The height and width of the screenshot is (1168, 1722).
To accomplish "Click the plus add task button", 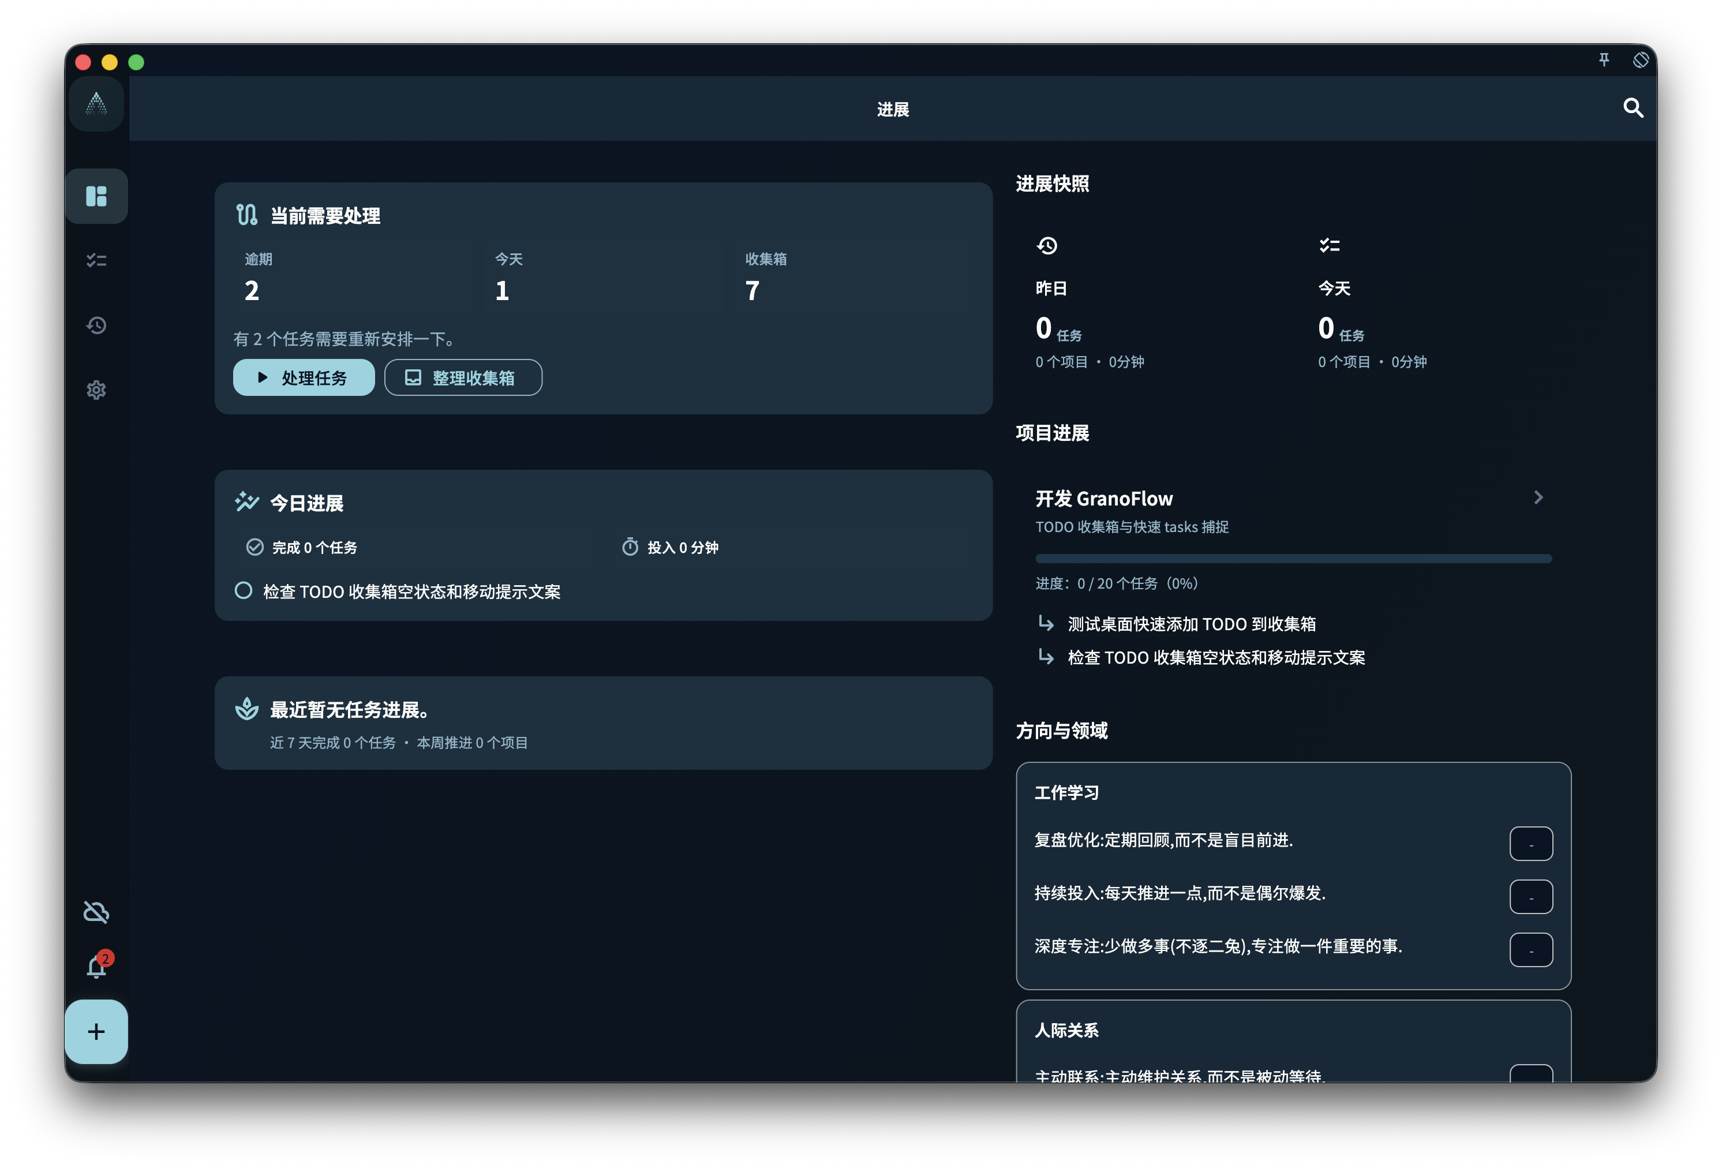I will [96, 1032].
